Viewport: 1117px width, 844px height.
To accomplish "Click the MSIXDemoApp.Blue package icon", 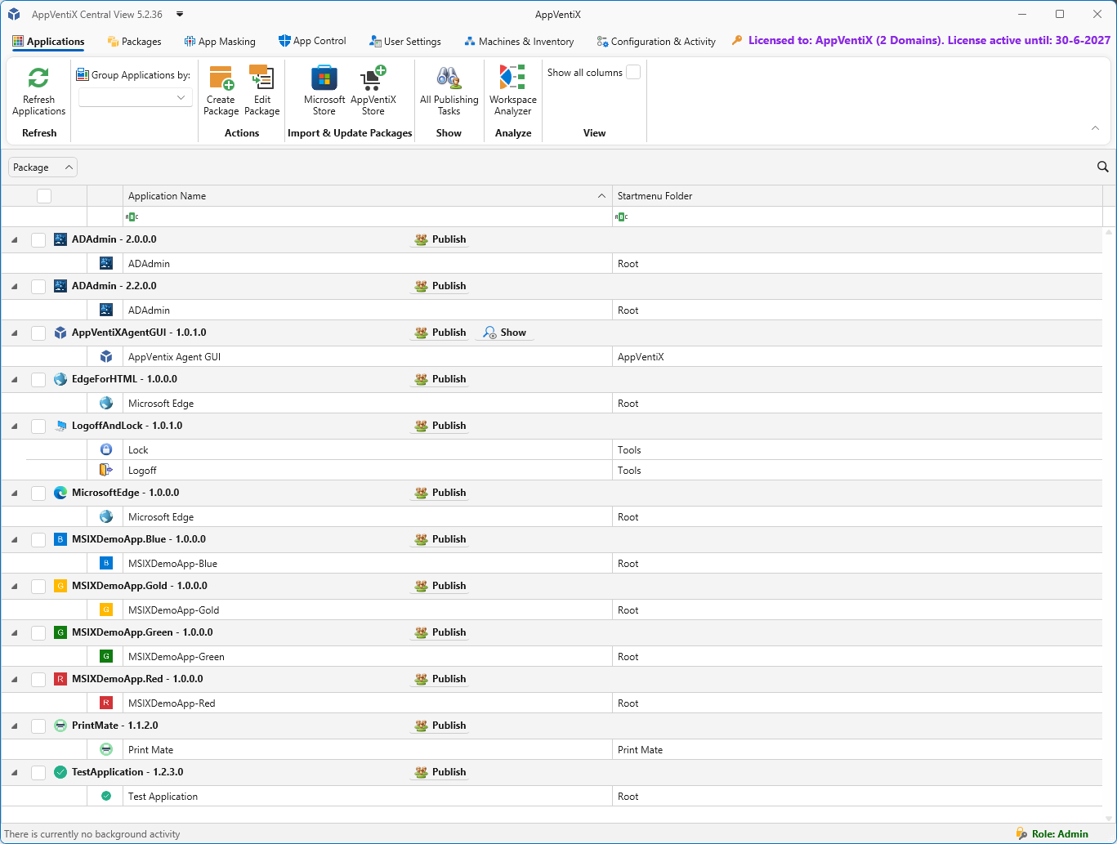I will [x=60, y=539].
